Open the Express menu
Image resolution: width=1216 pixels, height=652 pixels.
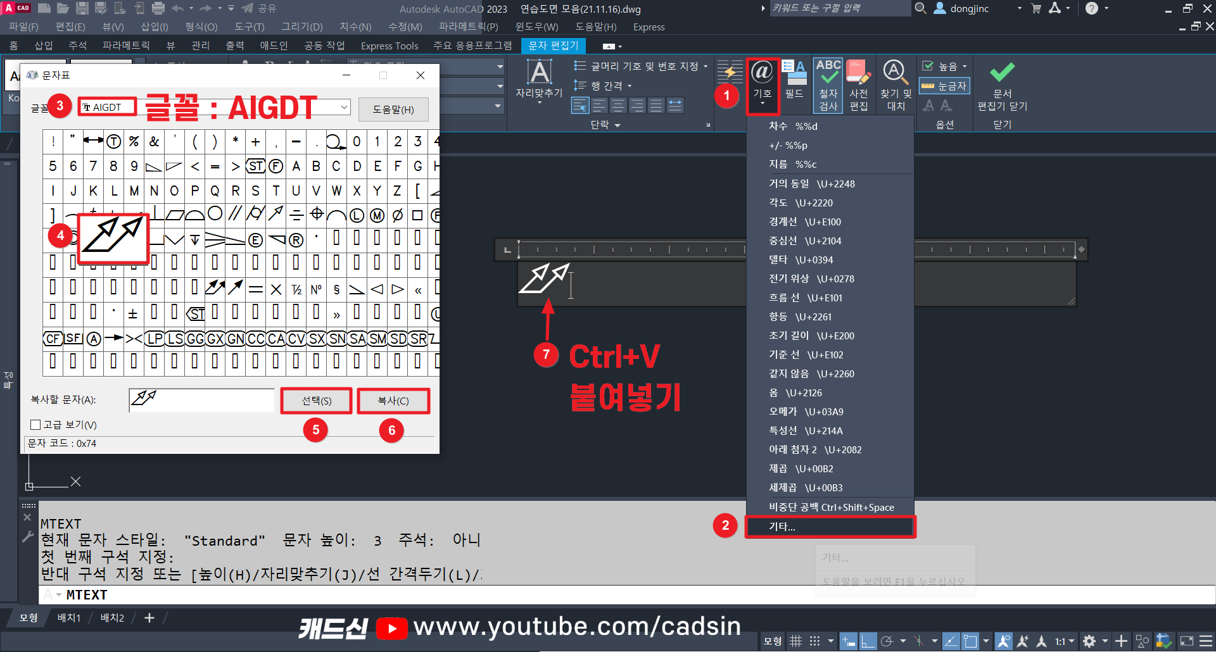pos(649,27)
